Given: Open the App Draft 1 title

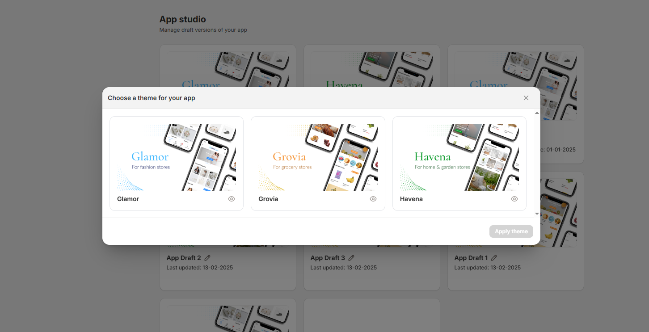Looking at the screenshot, I should [x=471, y=258].
